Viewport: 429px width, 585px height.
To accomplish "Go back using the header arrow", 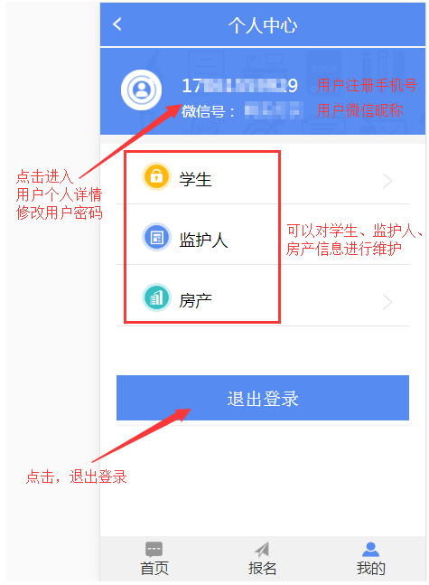I will click(117, 24).
